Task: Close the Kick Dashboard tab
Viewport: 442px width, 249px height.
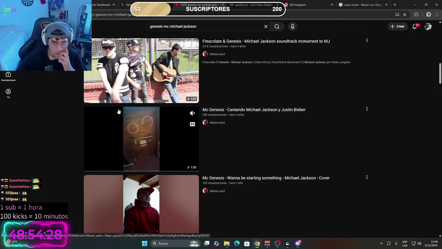Action: pos(114,5)
